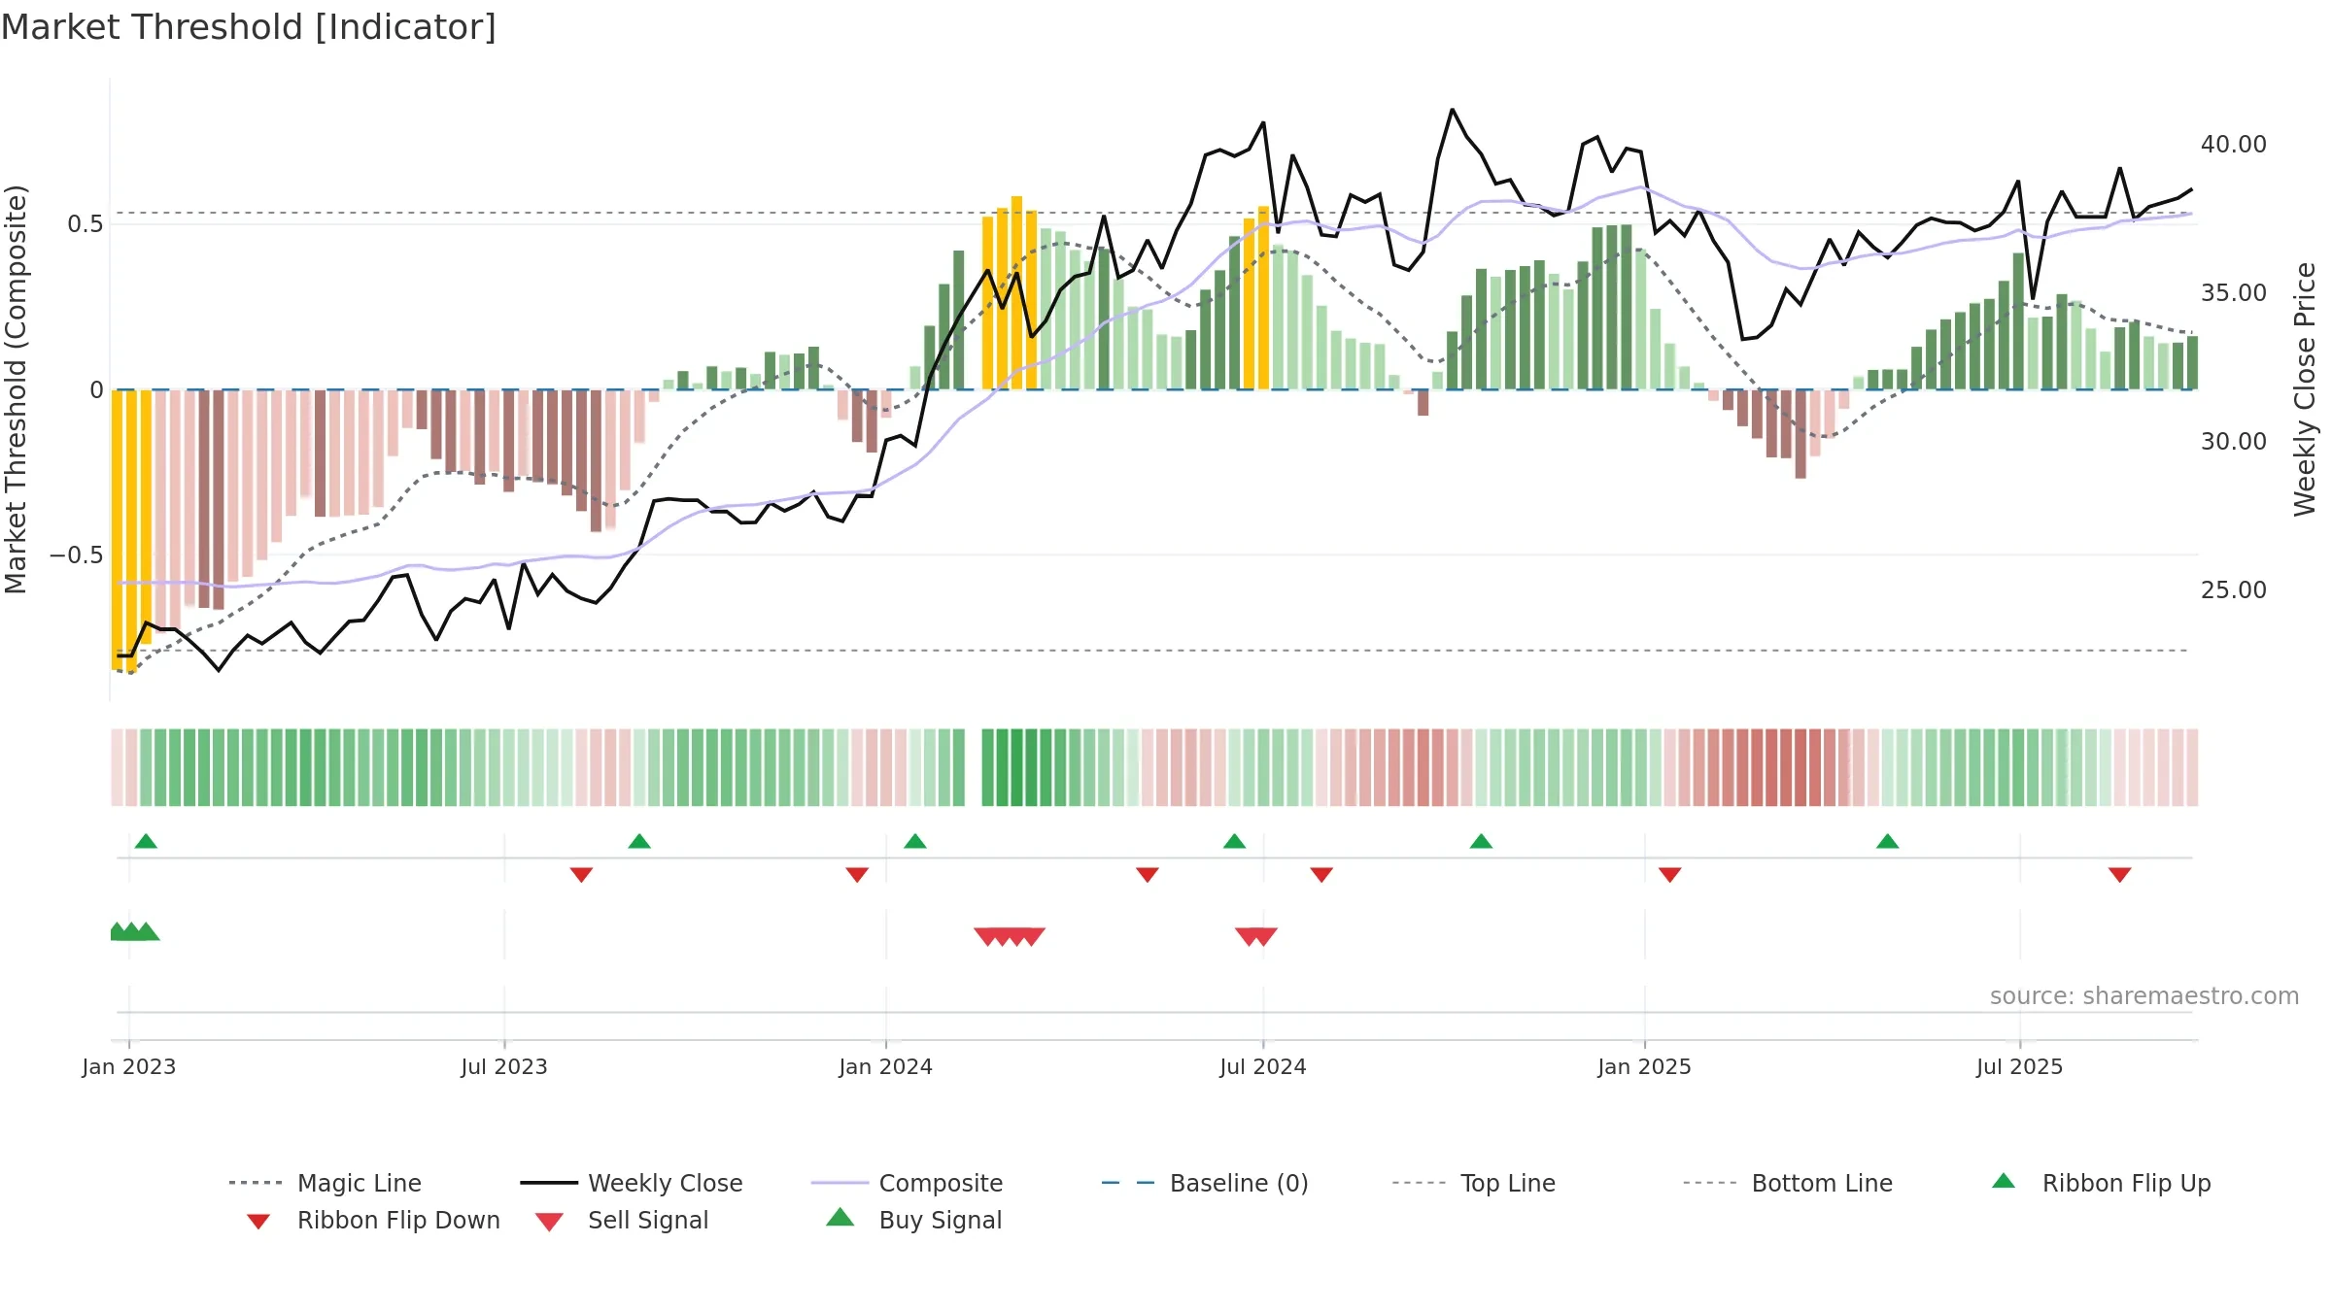This screenshot has width=2332, height=1311.
Task: Toggle the Top Line legend entry
Action: pyautogui.click(x=1473, y=1183)
